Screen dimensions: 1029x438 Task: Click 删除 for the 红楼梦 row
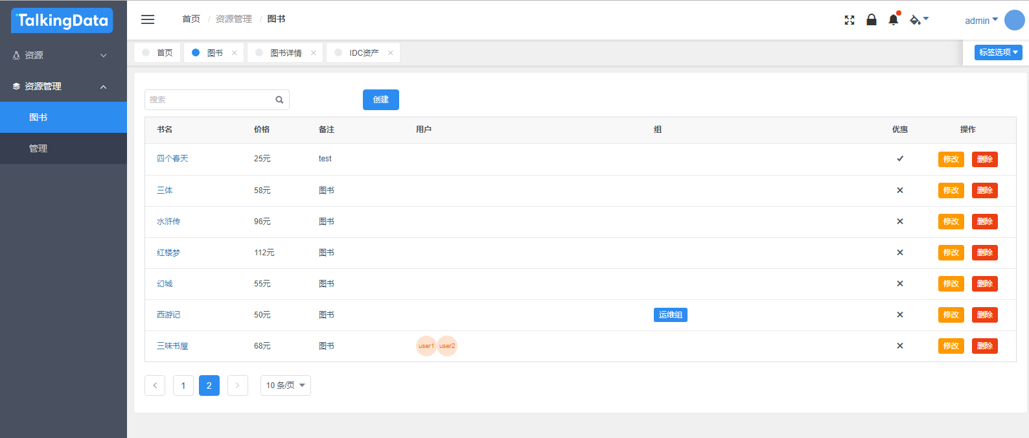tap(984, 253)
